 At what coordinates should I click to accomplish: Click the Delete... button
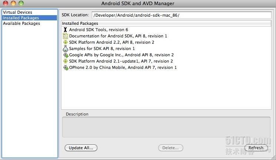[x=171, y=148]
